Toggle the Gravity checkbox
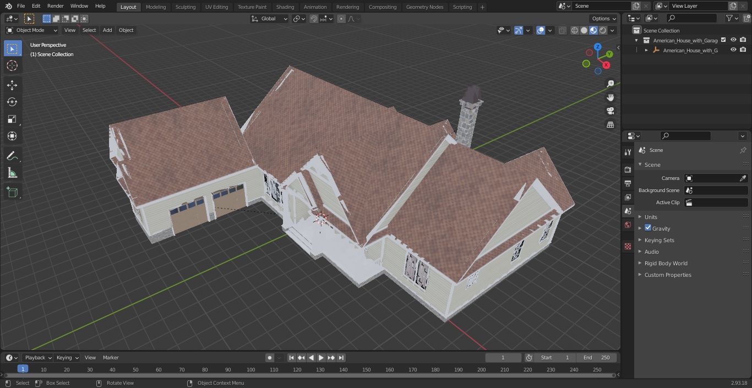The height and width of the screenshot is (388, 752). [x=648, y=228]
